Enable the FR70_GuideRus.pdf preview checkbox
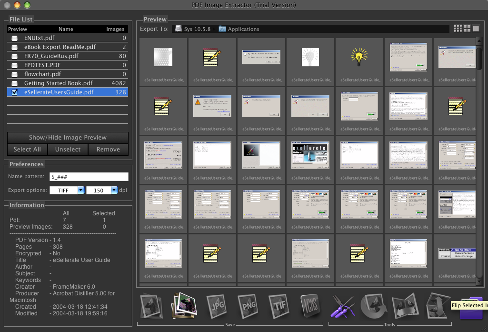This screenshot has height=332, width=488. tap(15, 56)
